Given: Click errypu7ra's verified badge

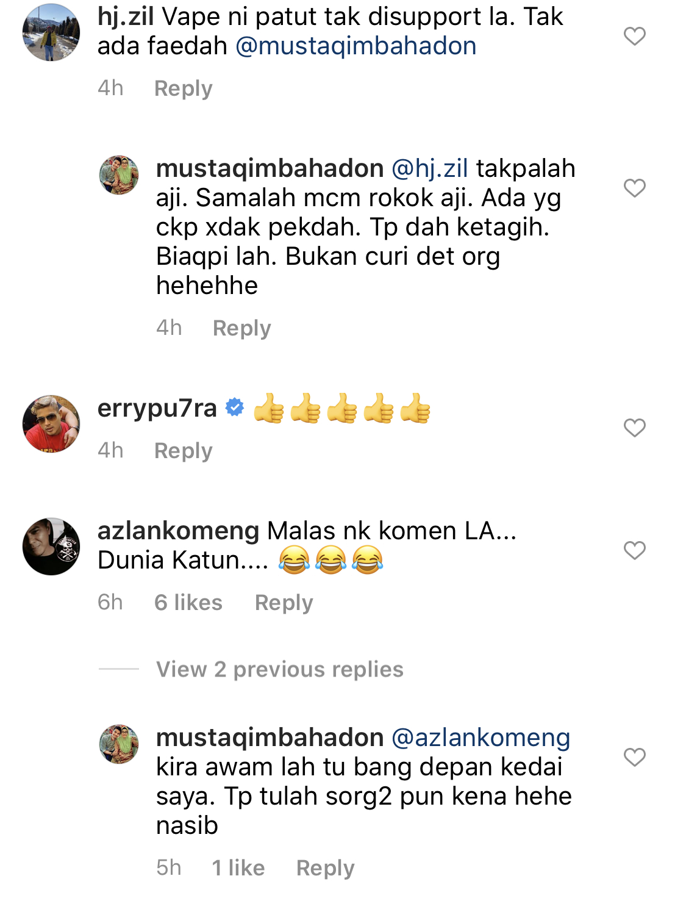Looking at the screenshot, I should pyautogui.click(x=235, y=408).
